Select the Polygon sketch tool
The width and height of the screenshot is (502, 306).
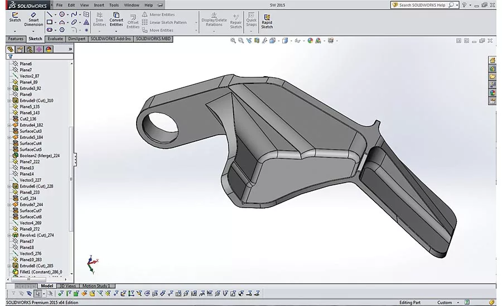point(62,29)
